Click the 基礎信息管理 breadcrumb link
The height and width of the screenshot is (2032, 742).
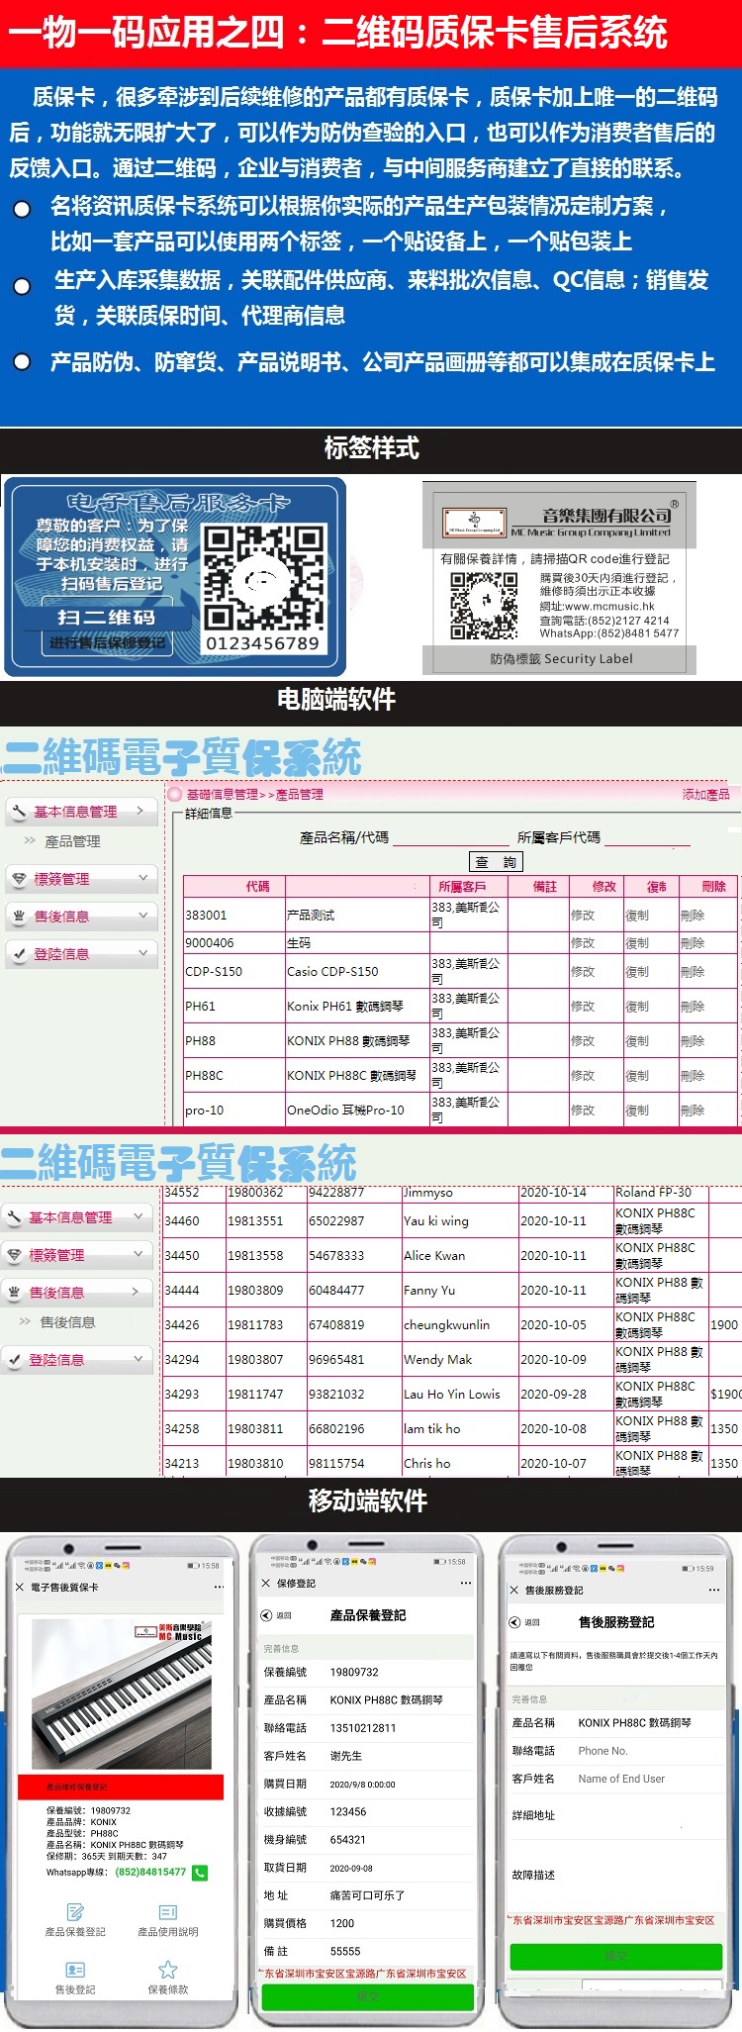tap(222, 794)
